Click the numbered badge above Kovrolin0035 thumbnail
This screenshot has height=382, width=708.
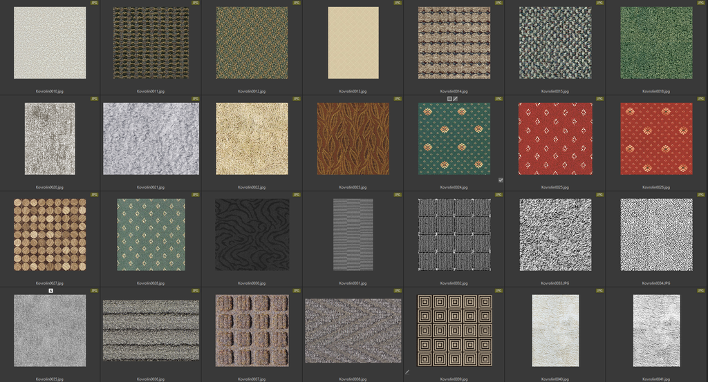point(50,291)
